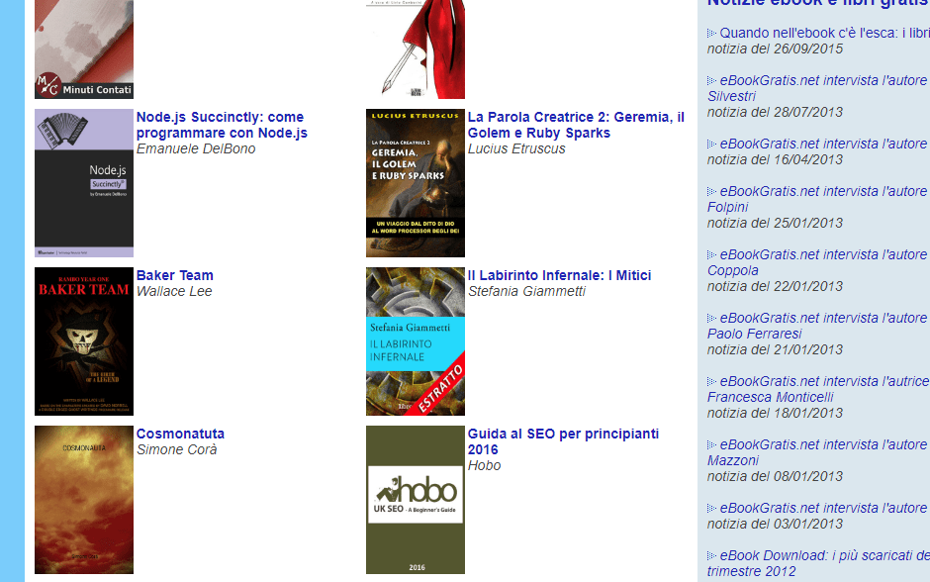Open the Cosmonatuta cover image

(84, 500)
